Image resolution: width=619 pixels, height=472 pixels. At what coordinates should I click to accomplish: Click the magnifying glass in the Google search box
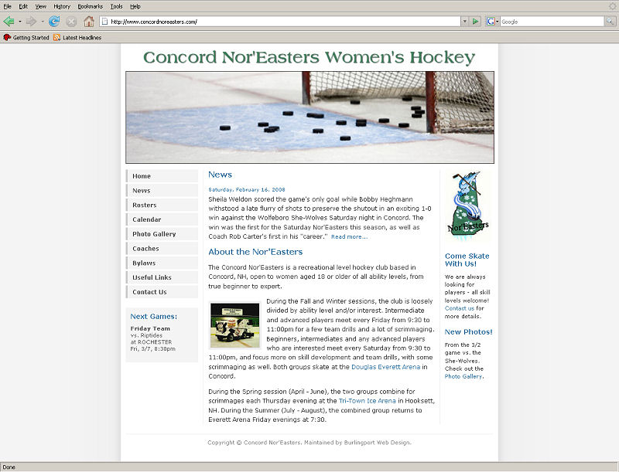[610, 22]
